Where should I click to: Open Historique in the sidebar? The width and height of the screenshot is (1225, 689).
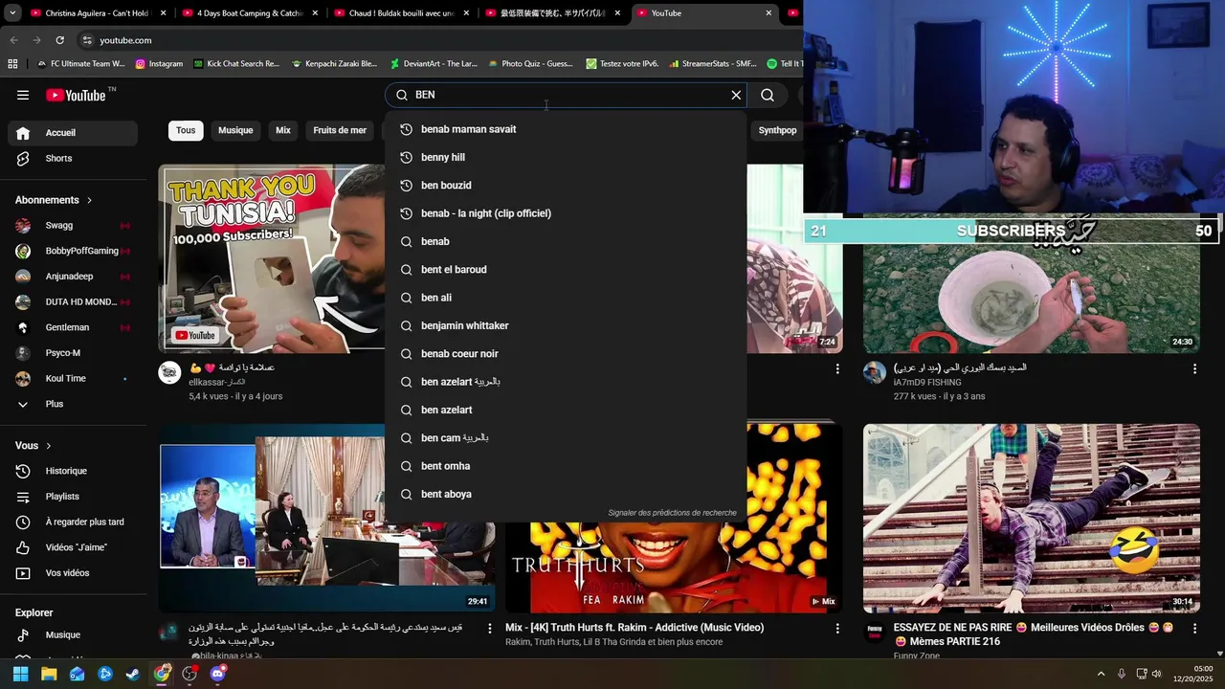(x=73, y=471)
